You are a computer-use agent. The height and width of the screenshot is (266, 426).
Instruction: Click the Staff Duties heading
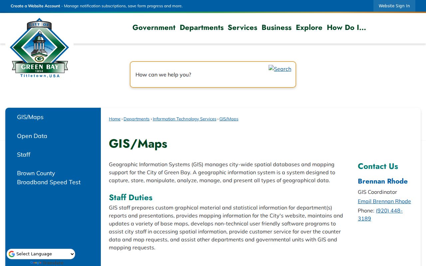[130, 198]
